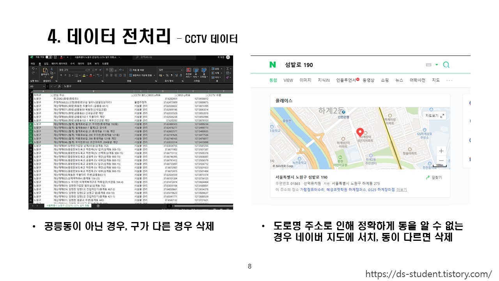Zoom in with map plus button

pyautogui.click(x=441, y=151)
